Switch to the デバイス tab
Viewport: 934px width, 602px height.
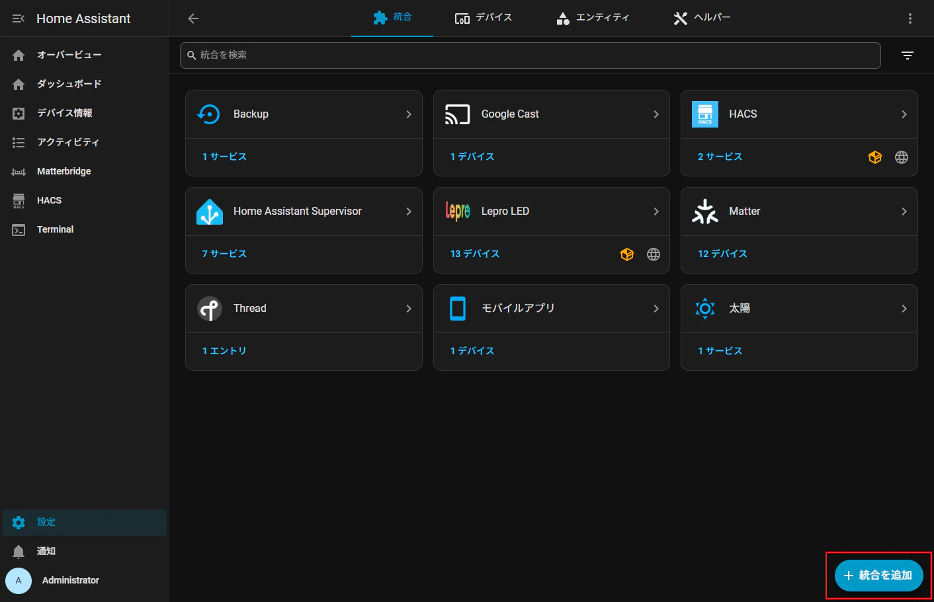click(x=484, y=18)
